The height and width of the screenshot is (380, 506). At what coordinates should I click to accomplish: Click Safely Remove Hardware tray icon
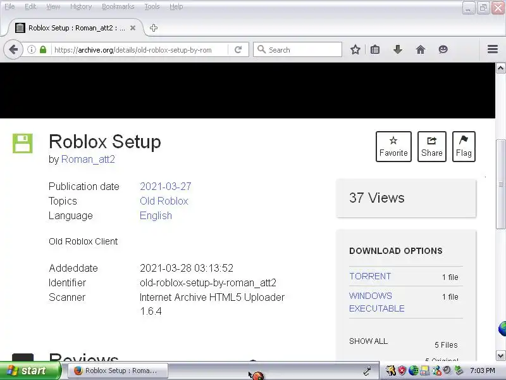tap(458, 370)
